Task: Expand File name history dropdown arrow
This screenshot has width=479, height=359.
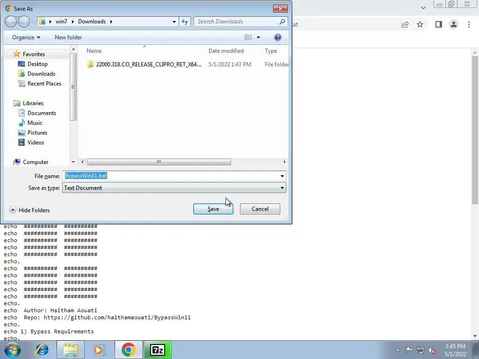Action: click(282, 176)
